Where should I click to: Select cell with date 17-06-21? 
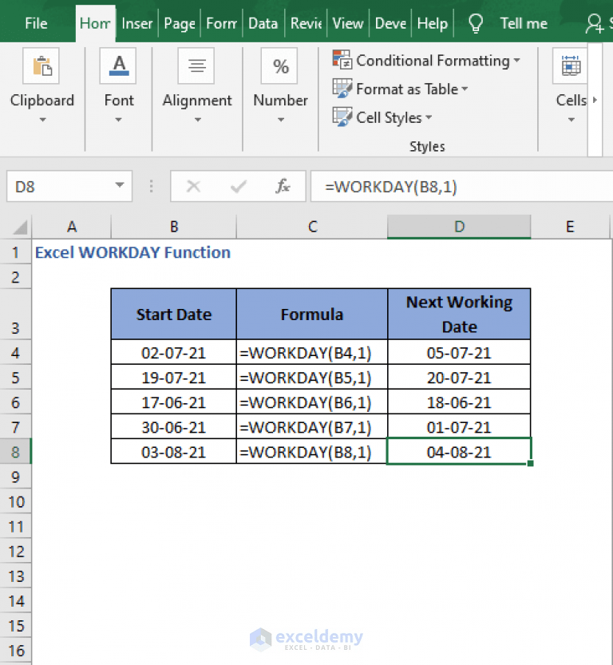pos(174,402)
